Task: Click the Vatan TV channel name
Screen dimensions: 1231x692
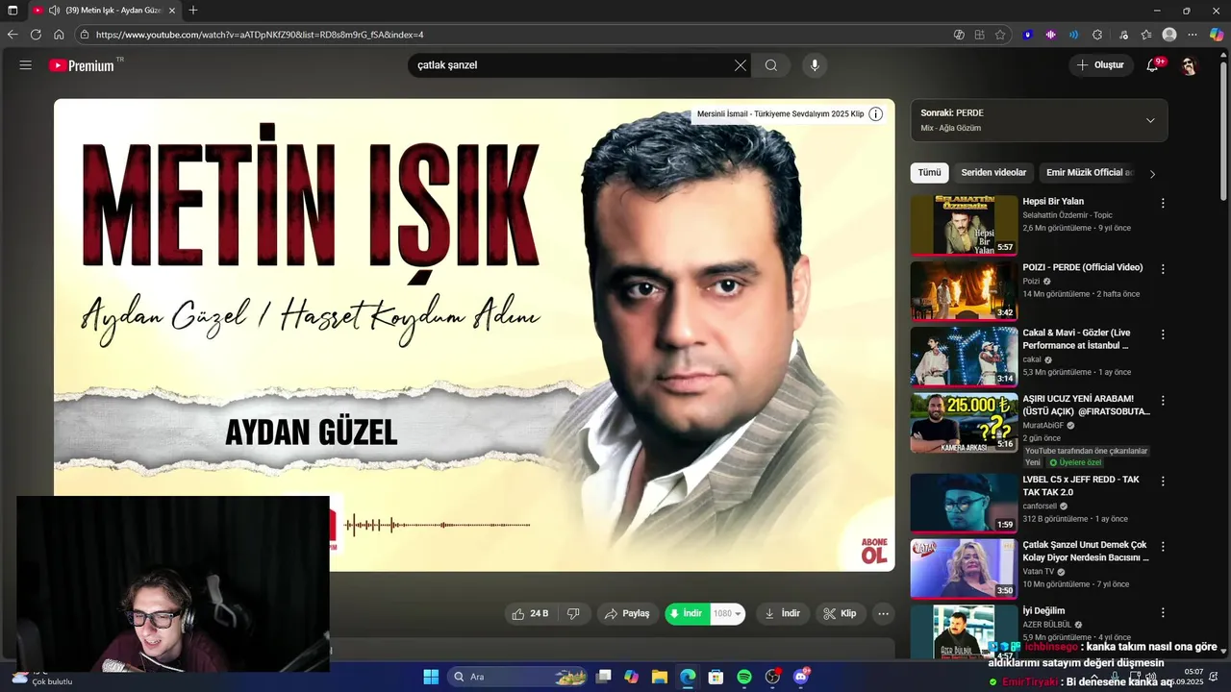Action: click(x=1039, y=571)
